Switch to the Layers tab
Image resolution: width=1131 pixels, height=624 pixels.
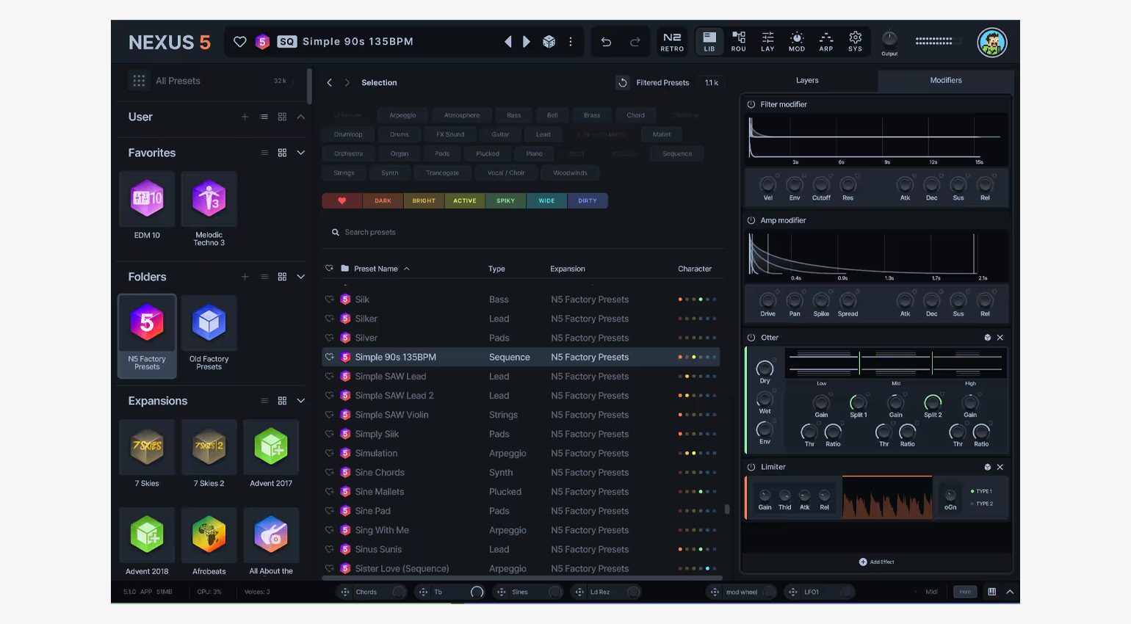click(807, 81)
